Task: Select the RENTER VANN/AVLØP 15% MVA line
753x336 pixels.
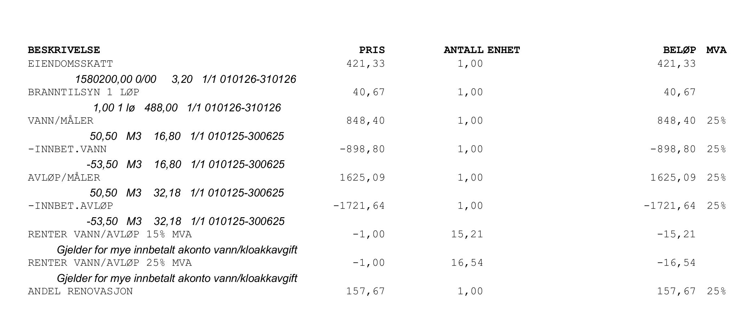Action: tap(110, 234)
